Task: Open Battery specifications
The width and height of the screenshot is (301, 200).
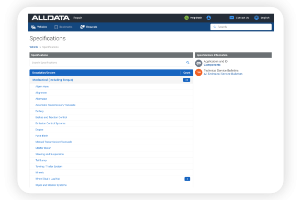Action: point(40,111)
